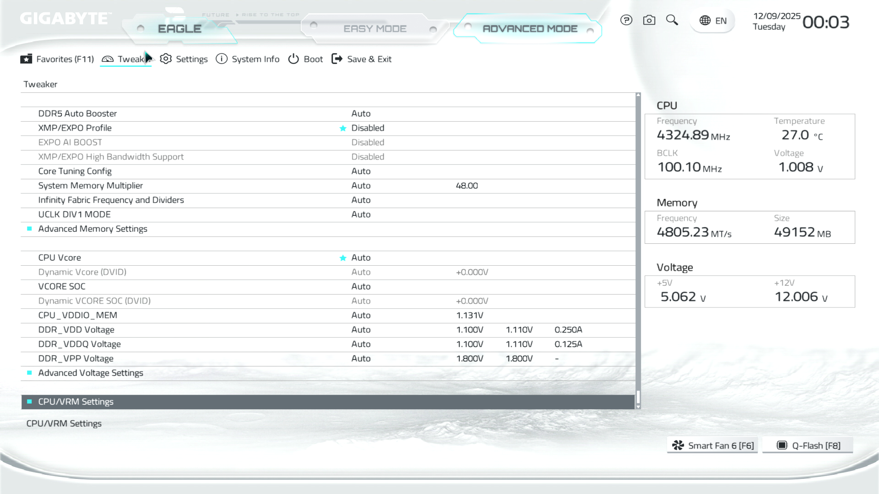Click the globe language icon
The width and height of the screenshot is (879, 494).
coord(705,21)
